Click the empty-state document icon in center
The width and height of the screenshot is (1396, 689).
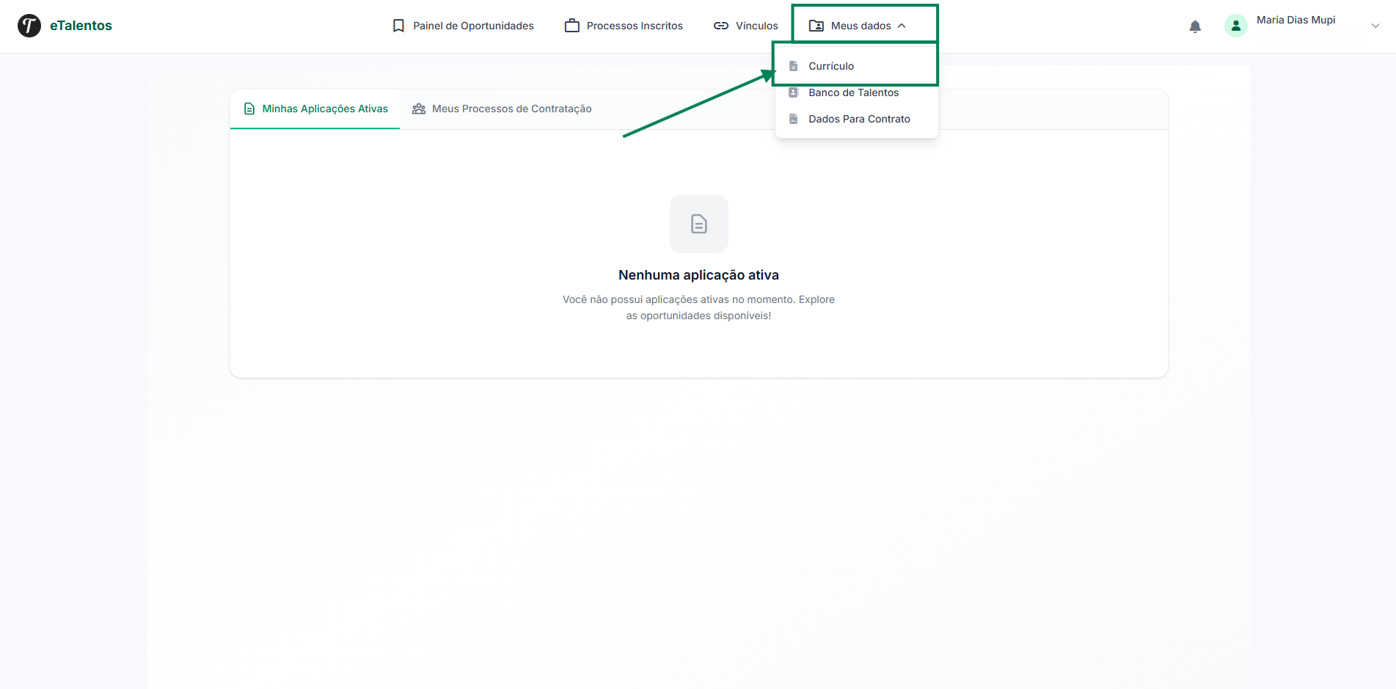pos(698,224)
